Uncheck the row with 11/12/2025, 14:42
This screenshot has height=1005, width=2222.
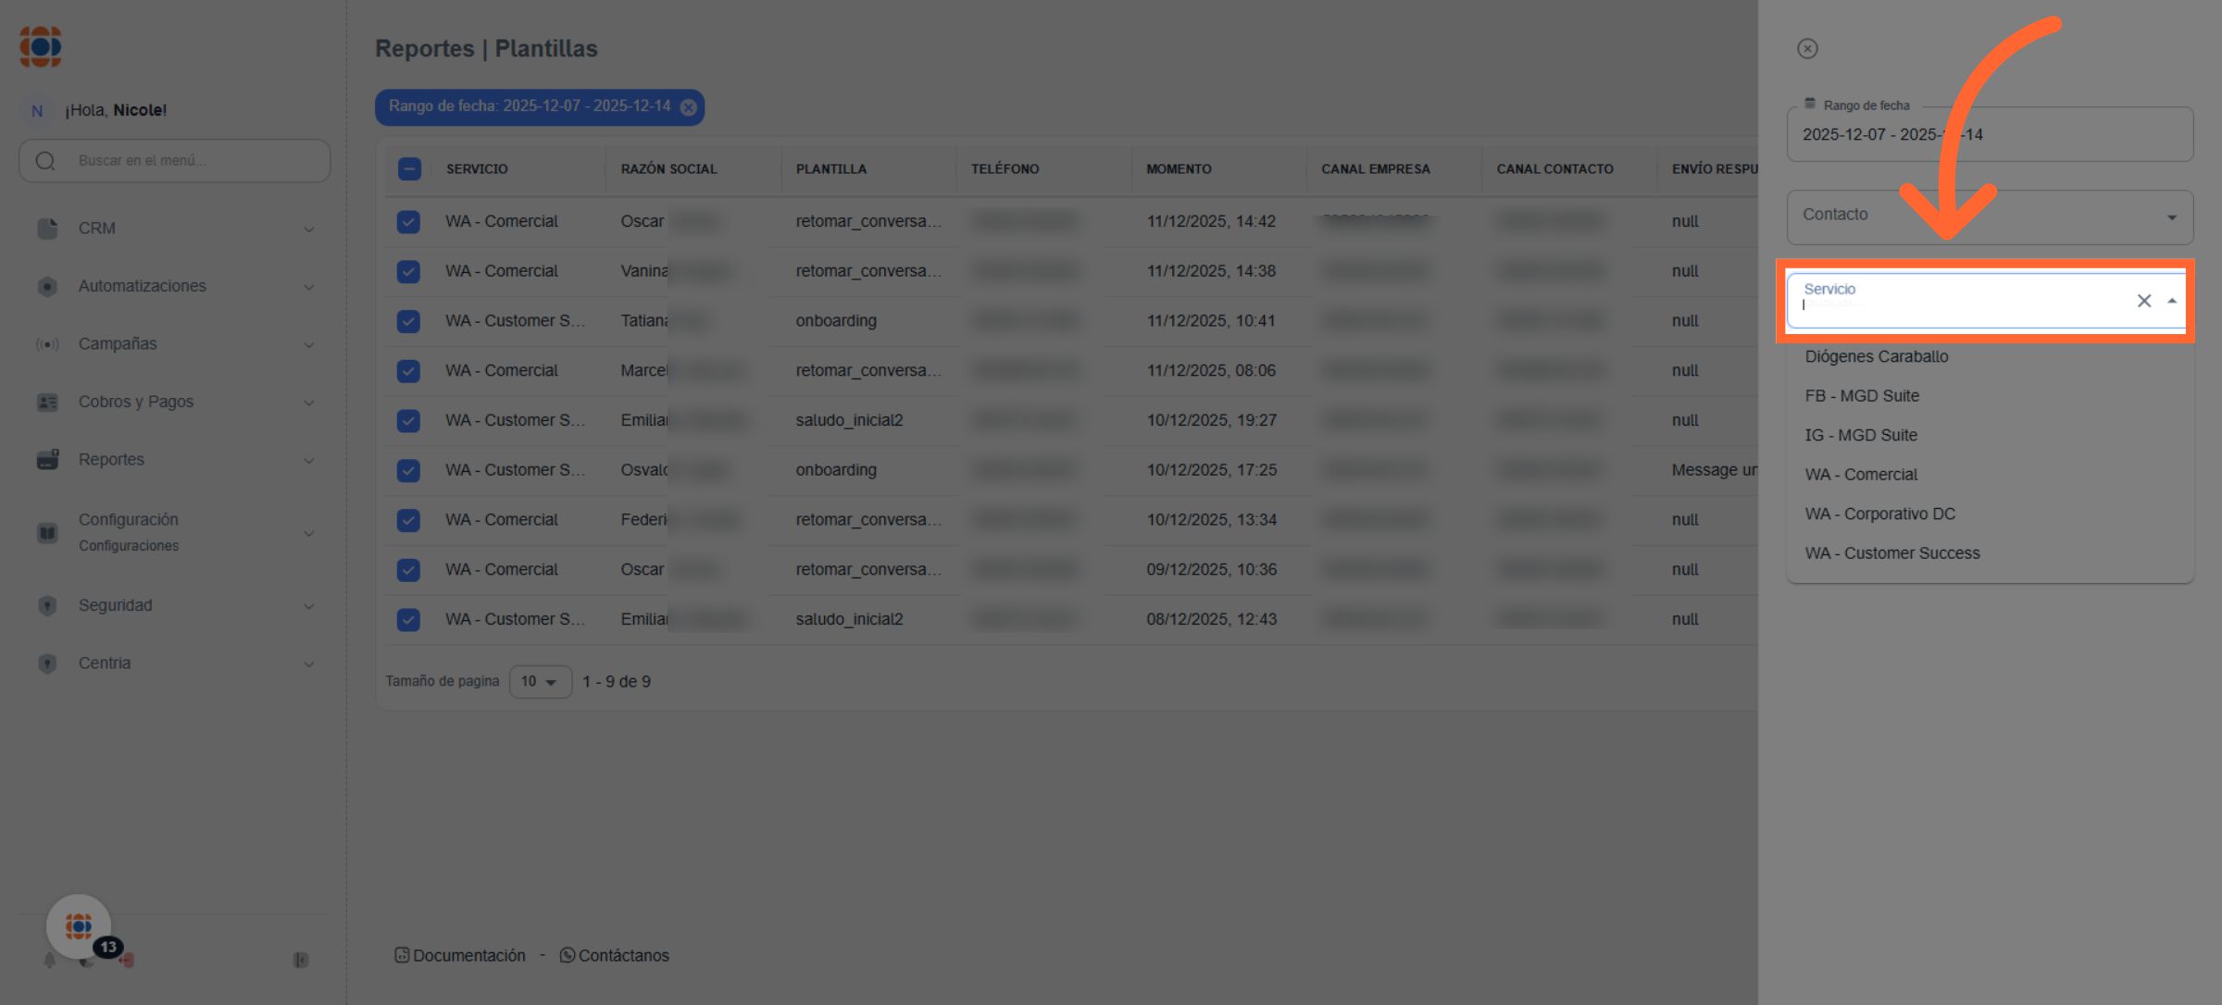pyautogui.click(x=408, y=222)
